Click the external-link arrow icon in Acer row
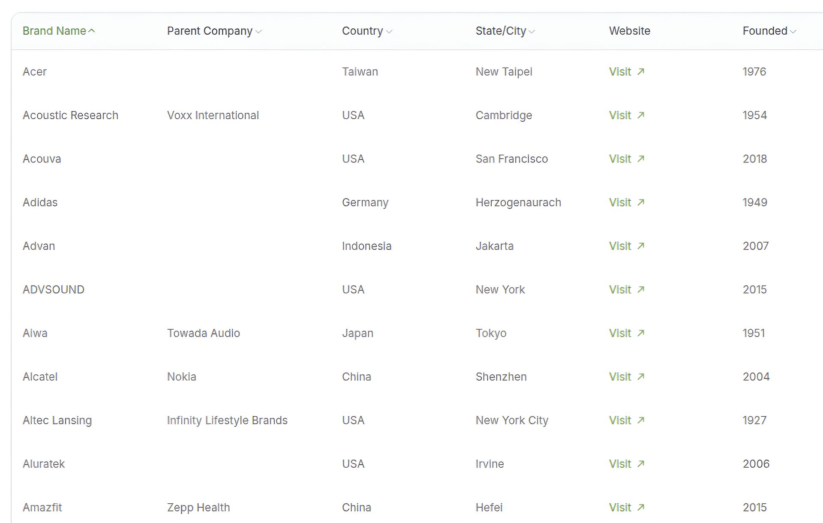 [640, 72]
